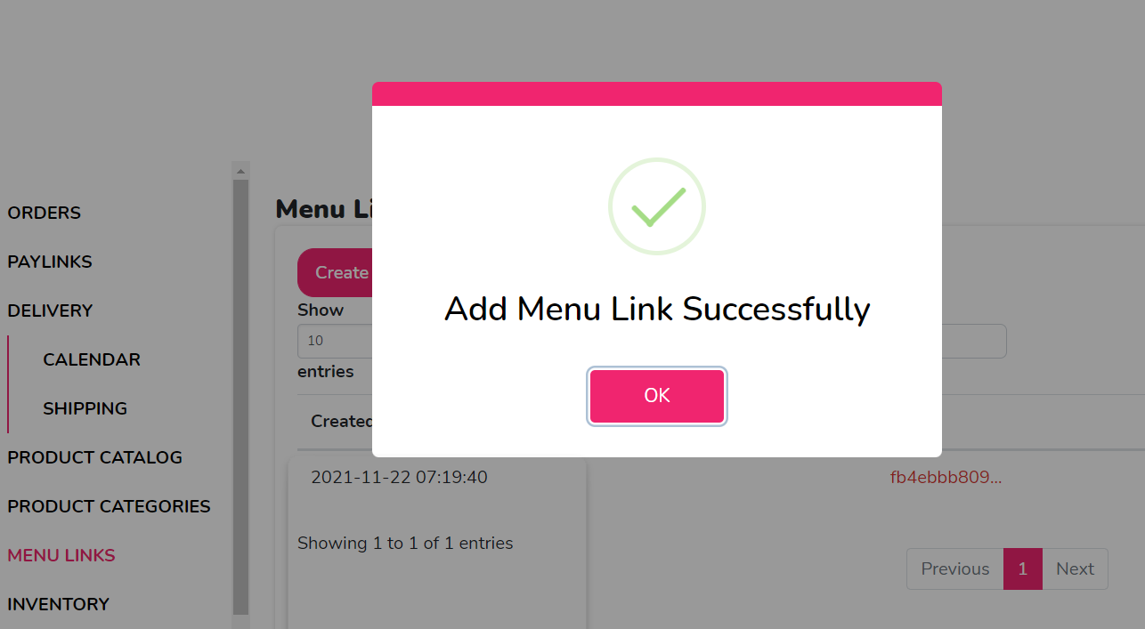Select CALENDAR under Delivery

[x=92, y=359]
